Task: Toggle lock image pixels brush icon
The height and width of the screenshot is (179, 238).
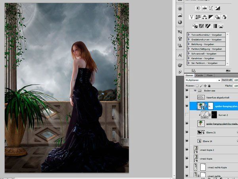Action: click(x=201, y=86)
